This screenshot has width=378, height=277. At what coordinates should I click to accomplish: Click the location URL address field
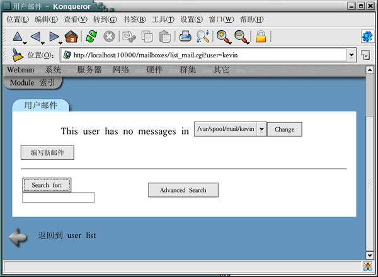tap(203, 55)
